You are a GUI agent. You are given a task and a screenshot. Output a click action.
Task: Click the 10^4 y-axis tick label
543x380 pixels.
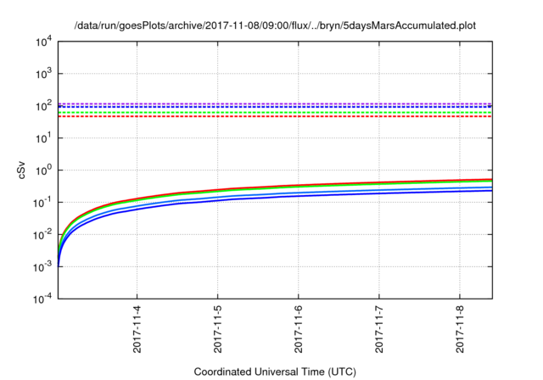coord(43,42)
